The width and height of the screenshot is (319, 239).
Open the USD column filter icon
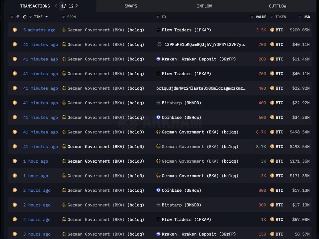[x=300, y=17]
